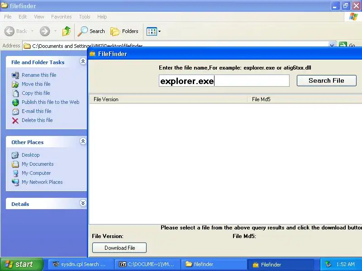Open the Search pane from toolbar
Screen dimensions: 362x271
point(91,31)
